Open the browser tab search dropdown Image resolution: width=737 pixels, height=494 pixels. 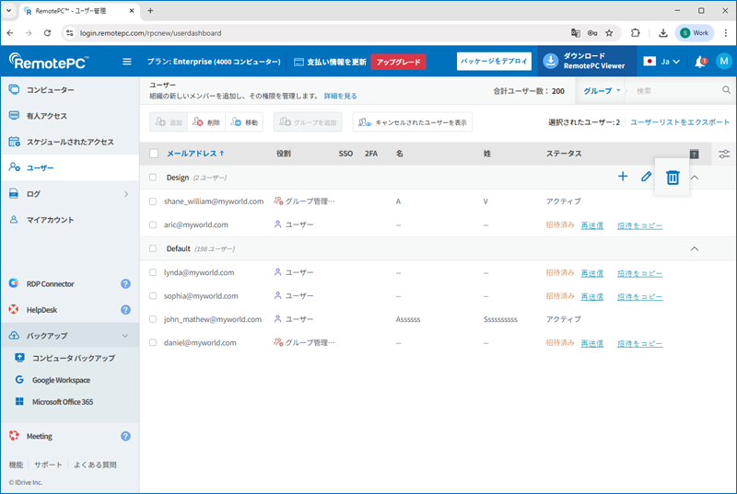coord(8,10)
